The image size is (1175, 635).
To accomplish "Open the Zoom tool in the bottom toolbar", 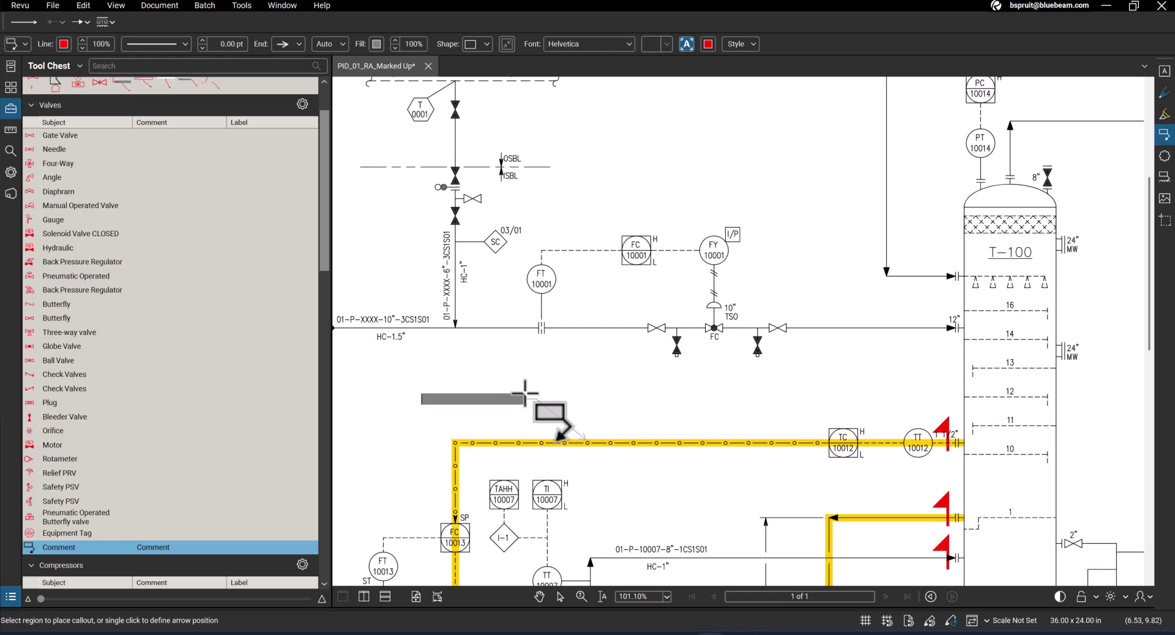I will point(581,596).
